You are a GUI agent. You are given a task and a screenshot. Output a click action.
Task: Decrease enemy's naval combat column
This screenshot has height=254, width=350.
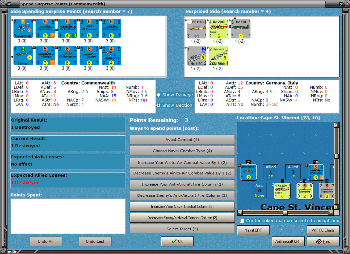pyautogui.click(x=182, y=218)
